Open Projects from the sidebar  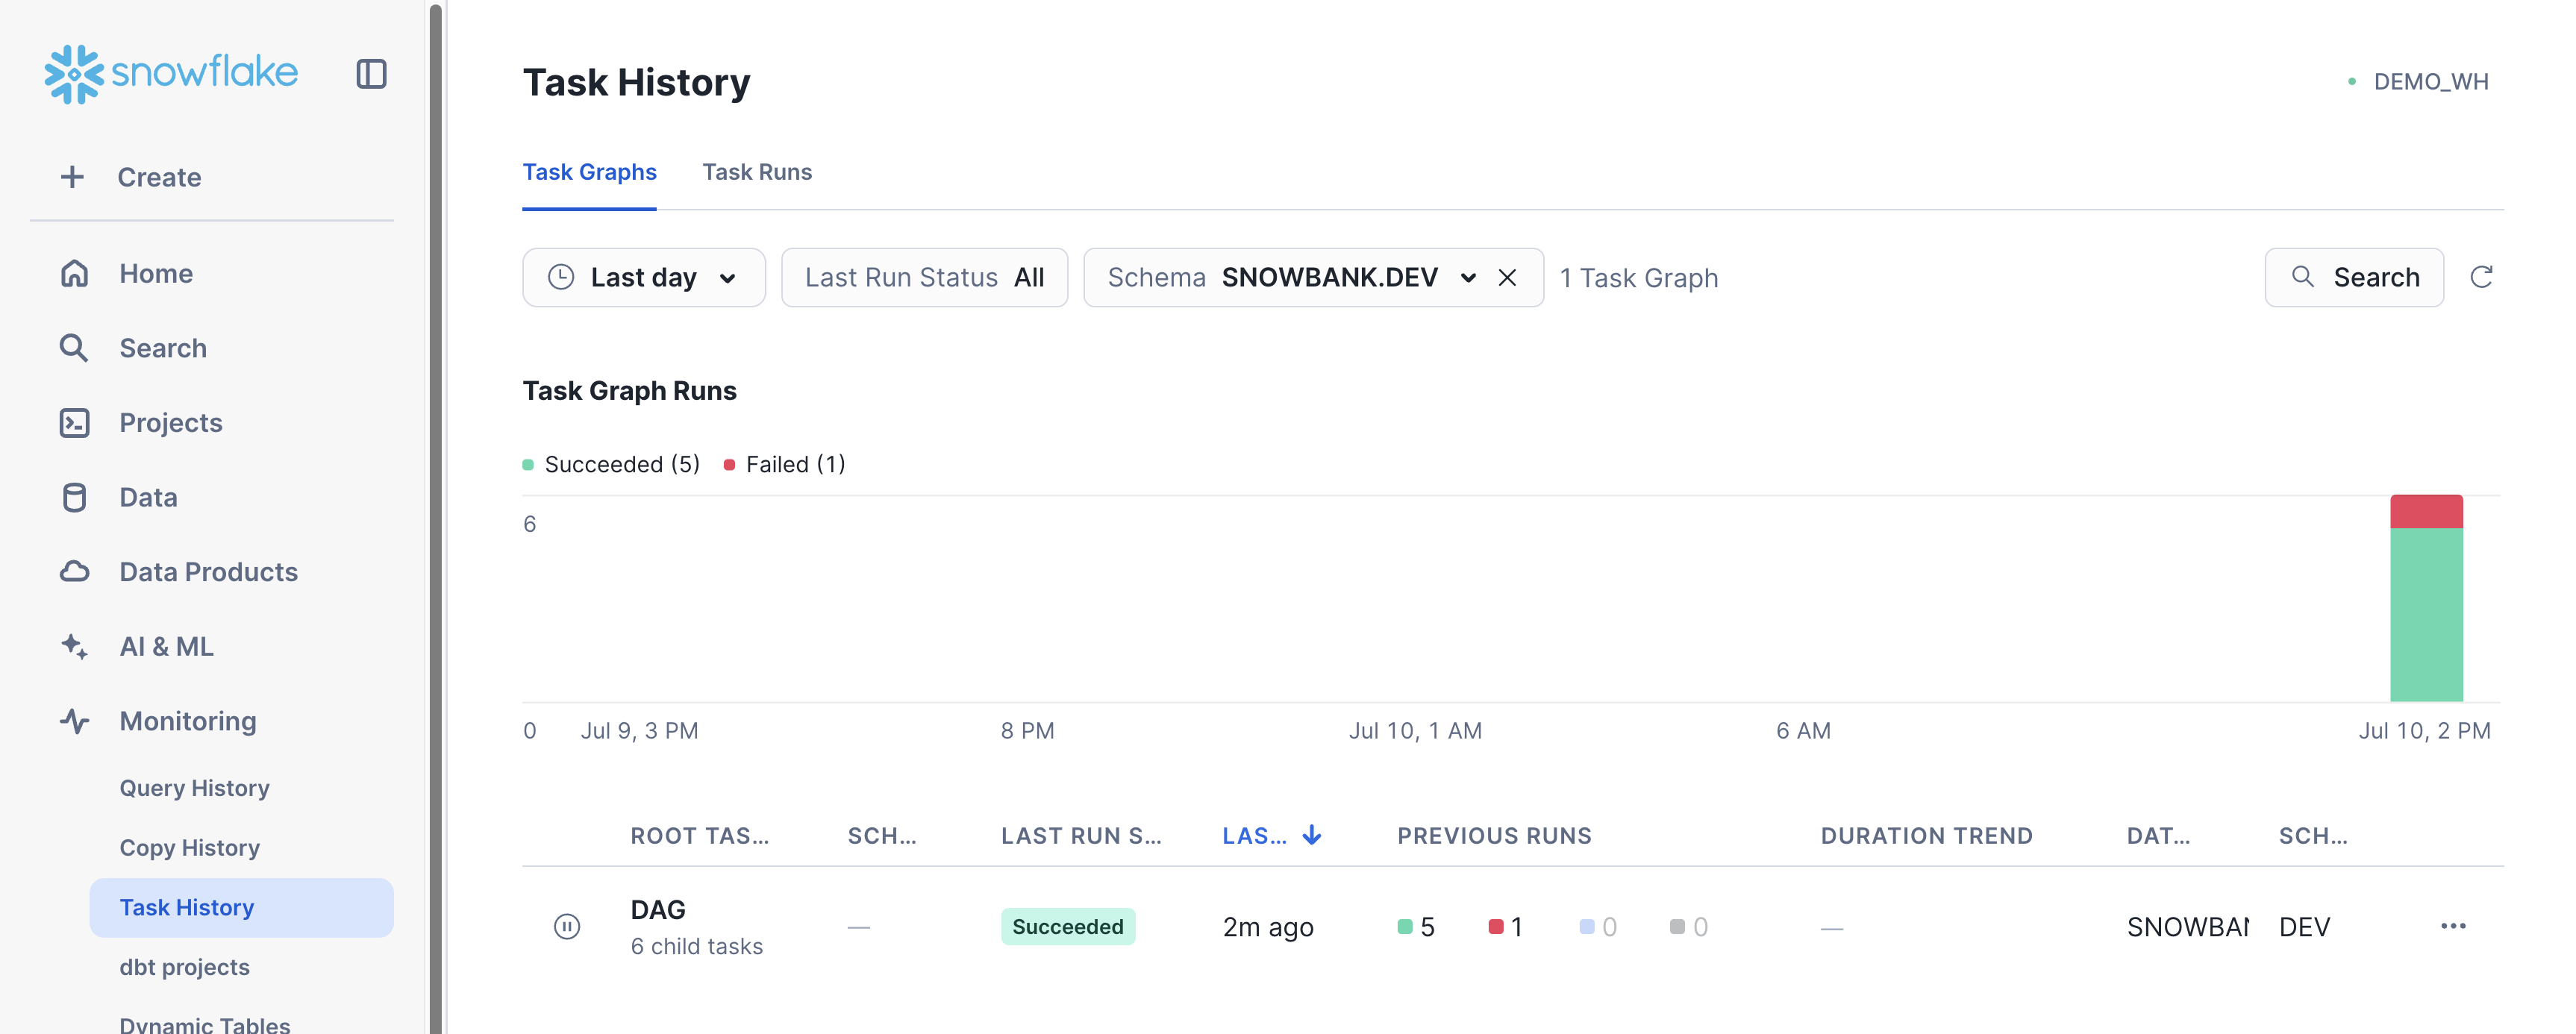point(170,423)
